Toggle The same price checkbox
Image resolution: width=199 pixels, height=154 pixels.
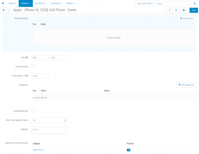tap(34, 67)
